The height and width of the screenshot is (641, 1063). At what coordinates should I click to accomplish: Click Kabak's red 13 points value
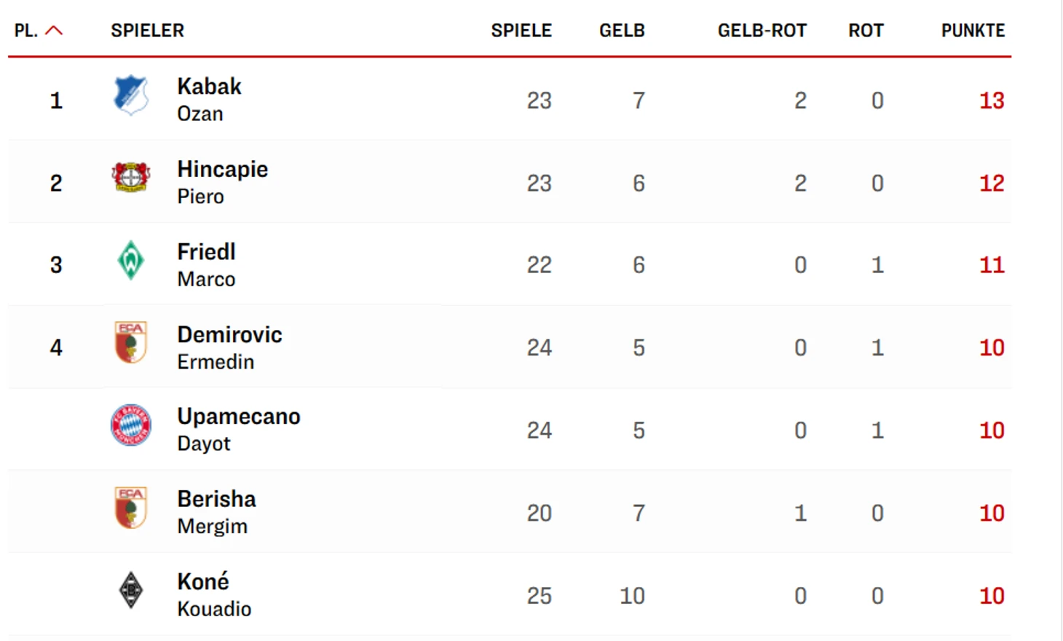991,101
